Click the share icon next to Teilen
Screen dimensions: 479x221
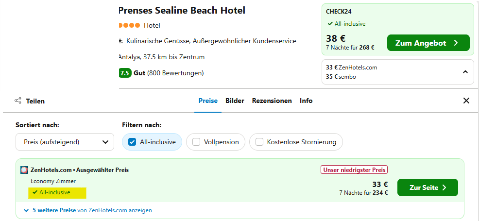click(x=18, y=101)
